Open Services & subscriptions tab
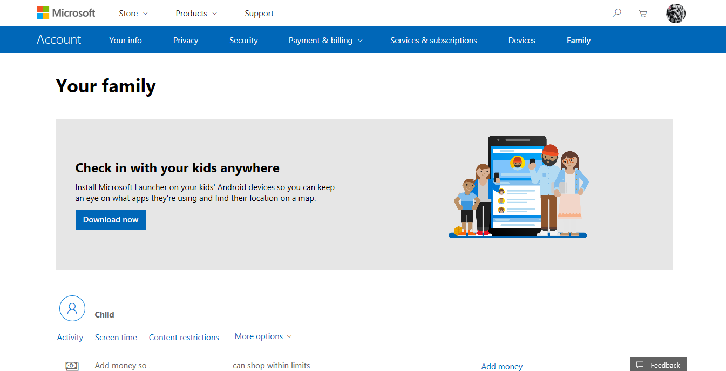Viewport: 726px width, 371px height. point(433,41)
